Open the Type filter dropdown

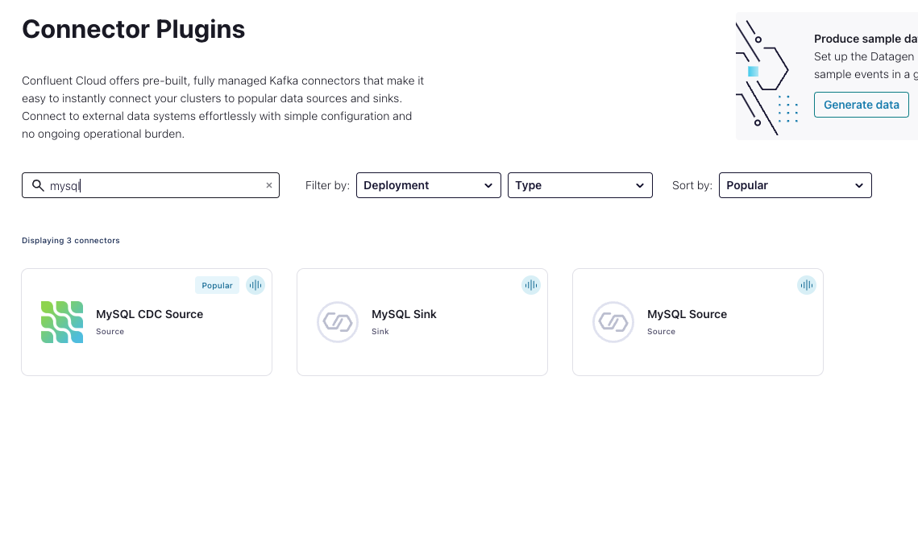[x=580, y=185]
